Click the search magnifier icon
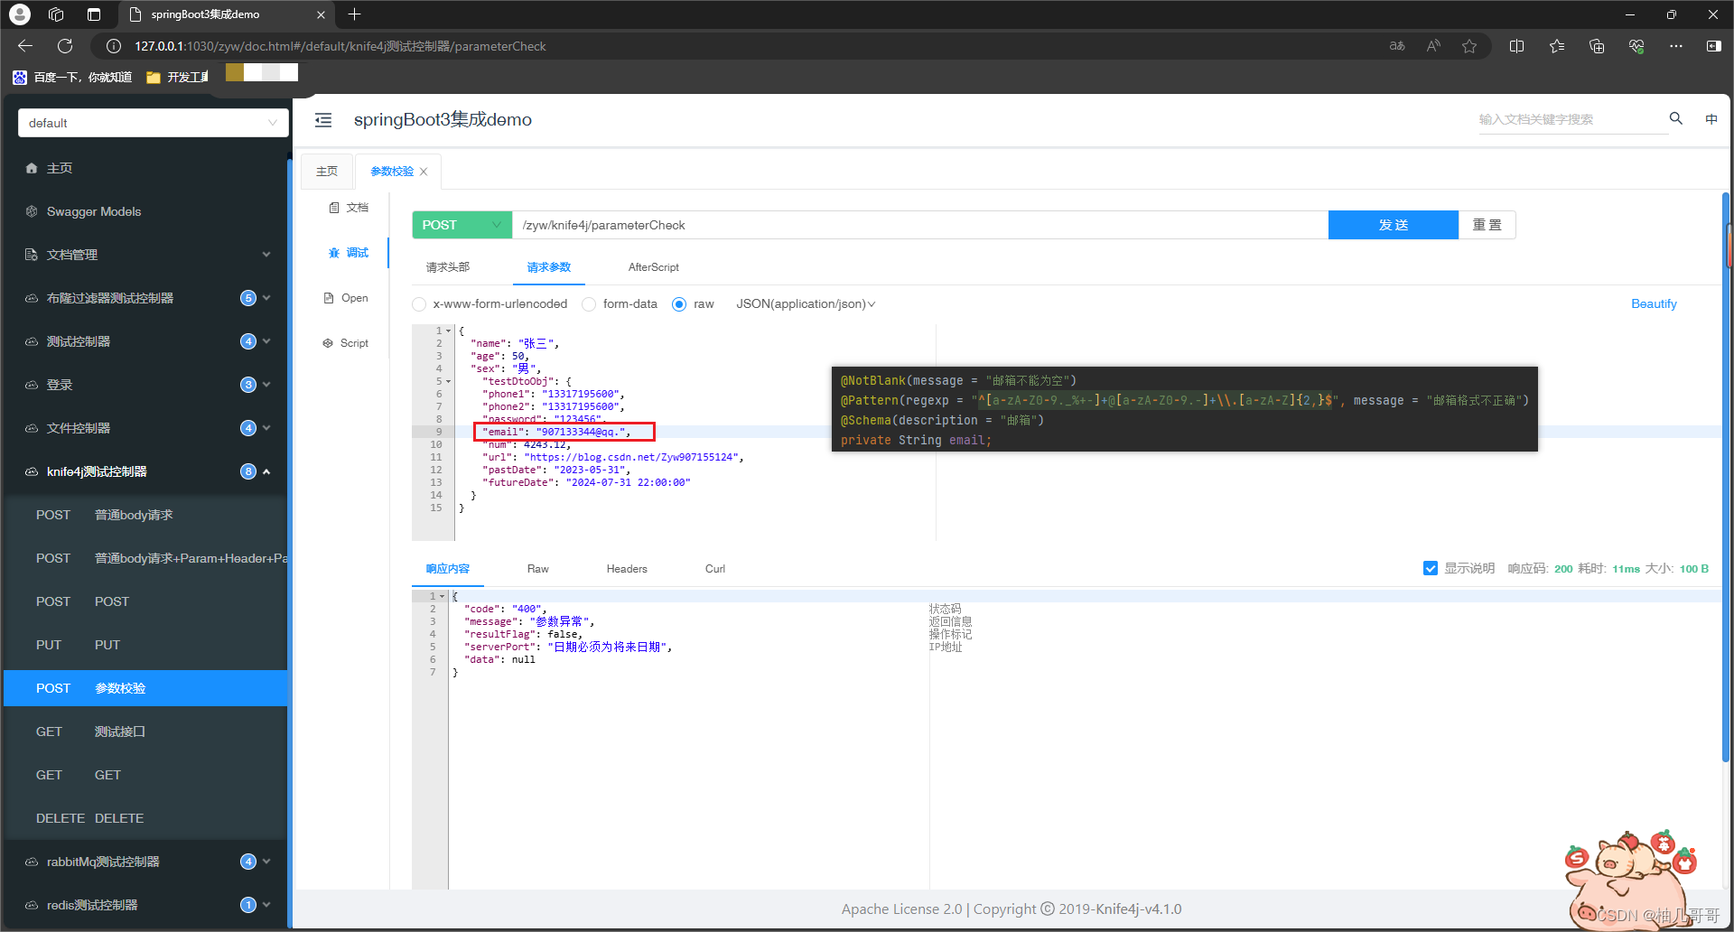 click(1675, 118)
